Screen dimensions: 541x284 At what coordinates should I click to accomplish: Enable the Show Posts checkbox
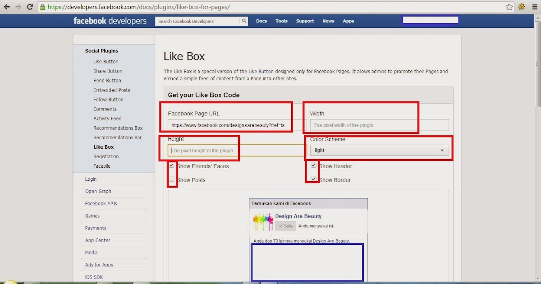171,179
